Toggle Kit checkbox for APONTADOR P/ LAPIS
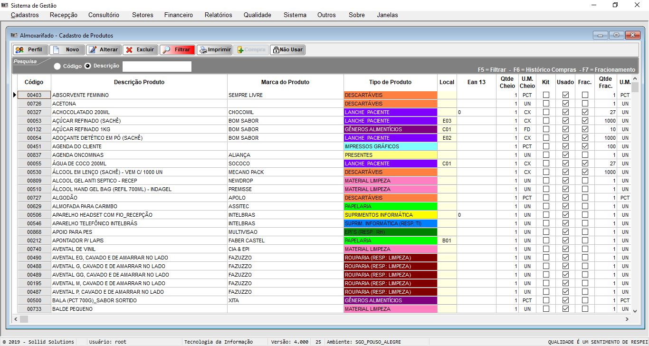The width and height of the screenshot is (649, 346). coord(546,240)
